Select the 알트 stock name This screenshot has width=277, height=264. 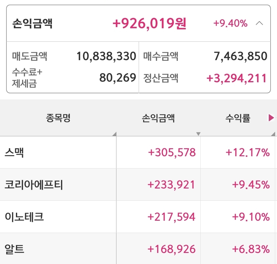[14, 249]
